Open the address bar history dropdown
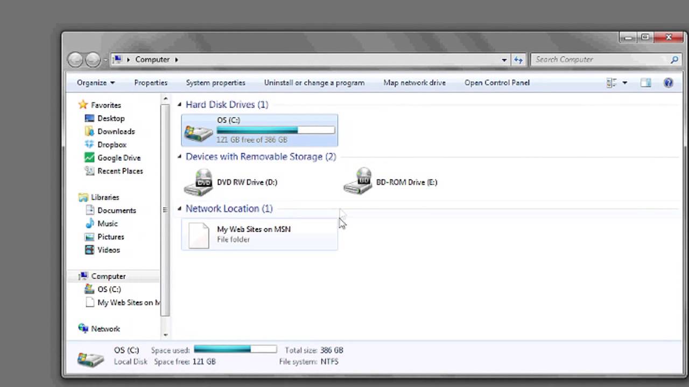The image size is (689, 387). [504, 59]
